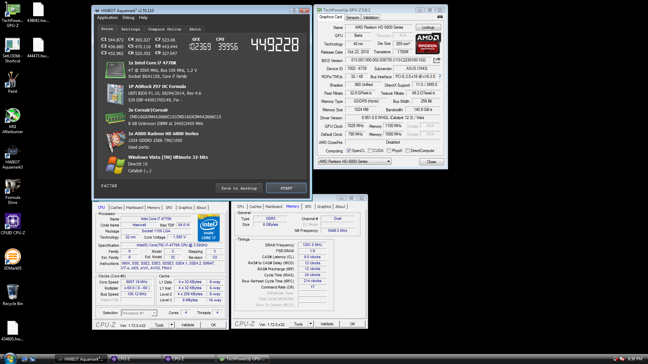Screen dimensions: 648x364
Task: Click the BIOS export share icon in GPU-Z
Action: pyautogui.click(x=437, y=60)
